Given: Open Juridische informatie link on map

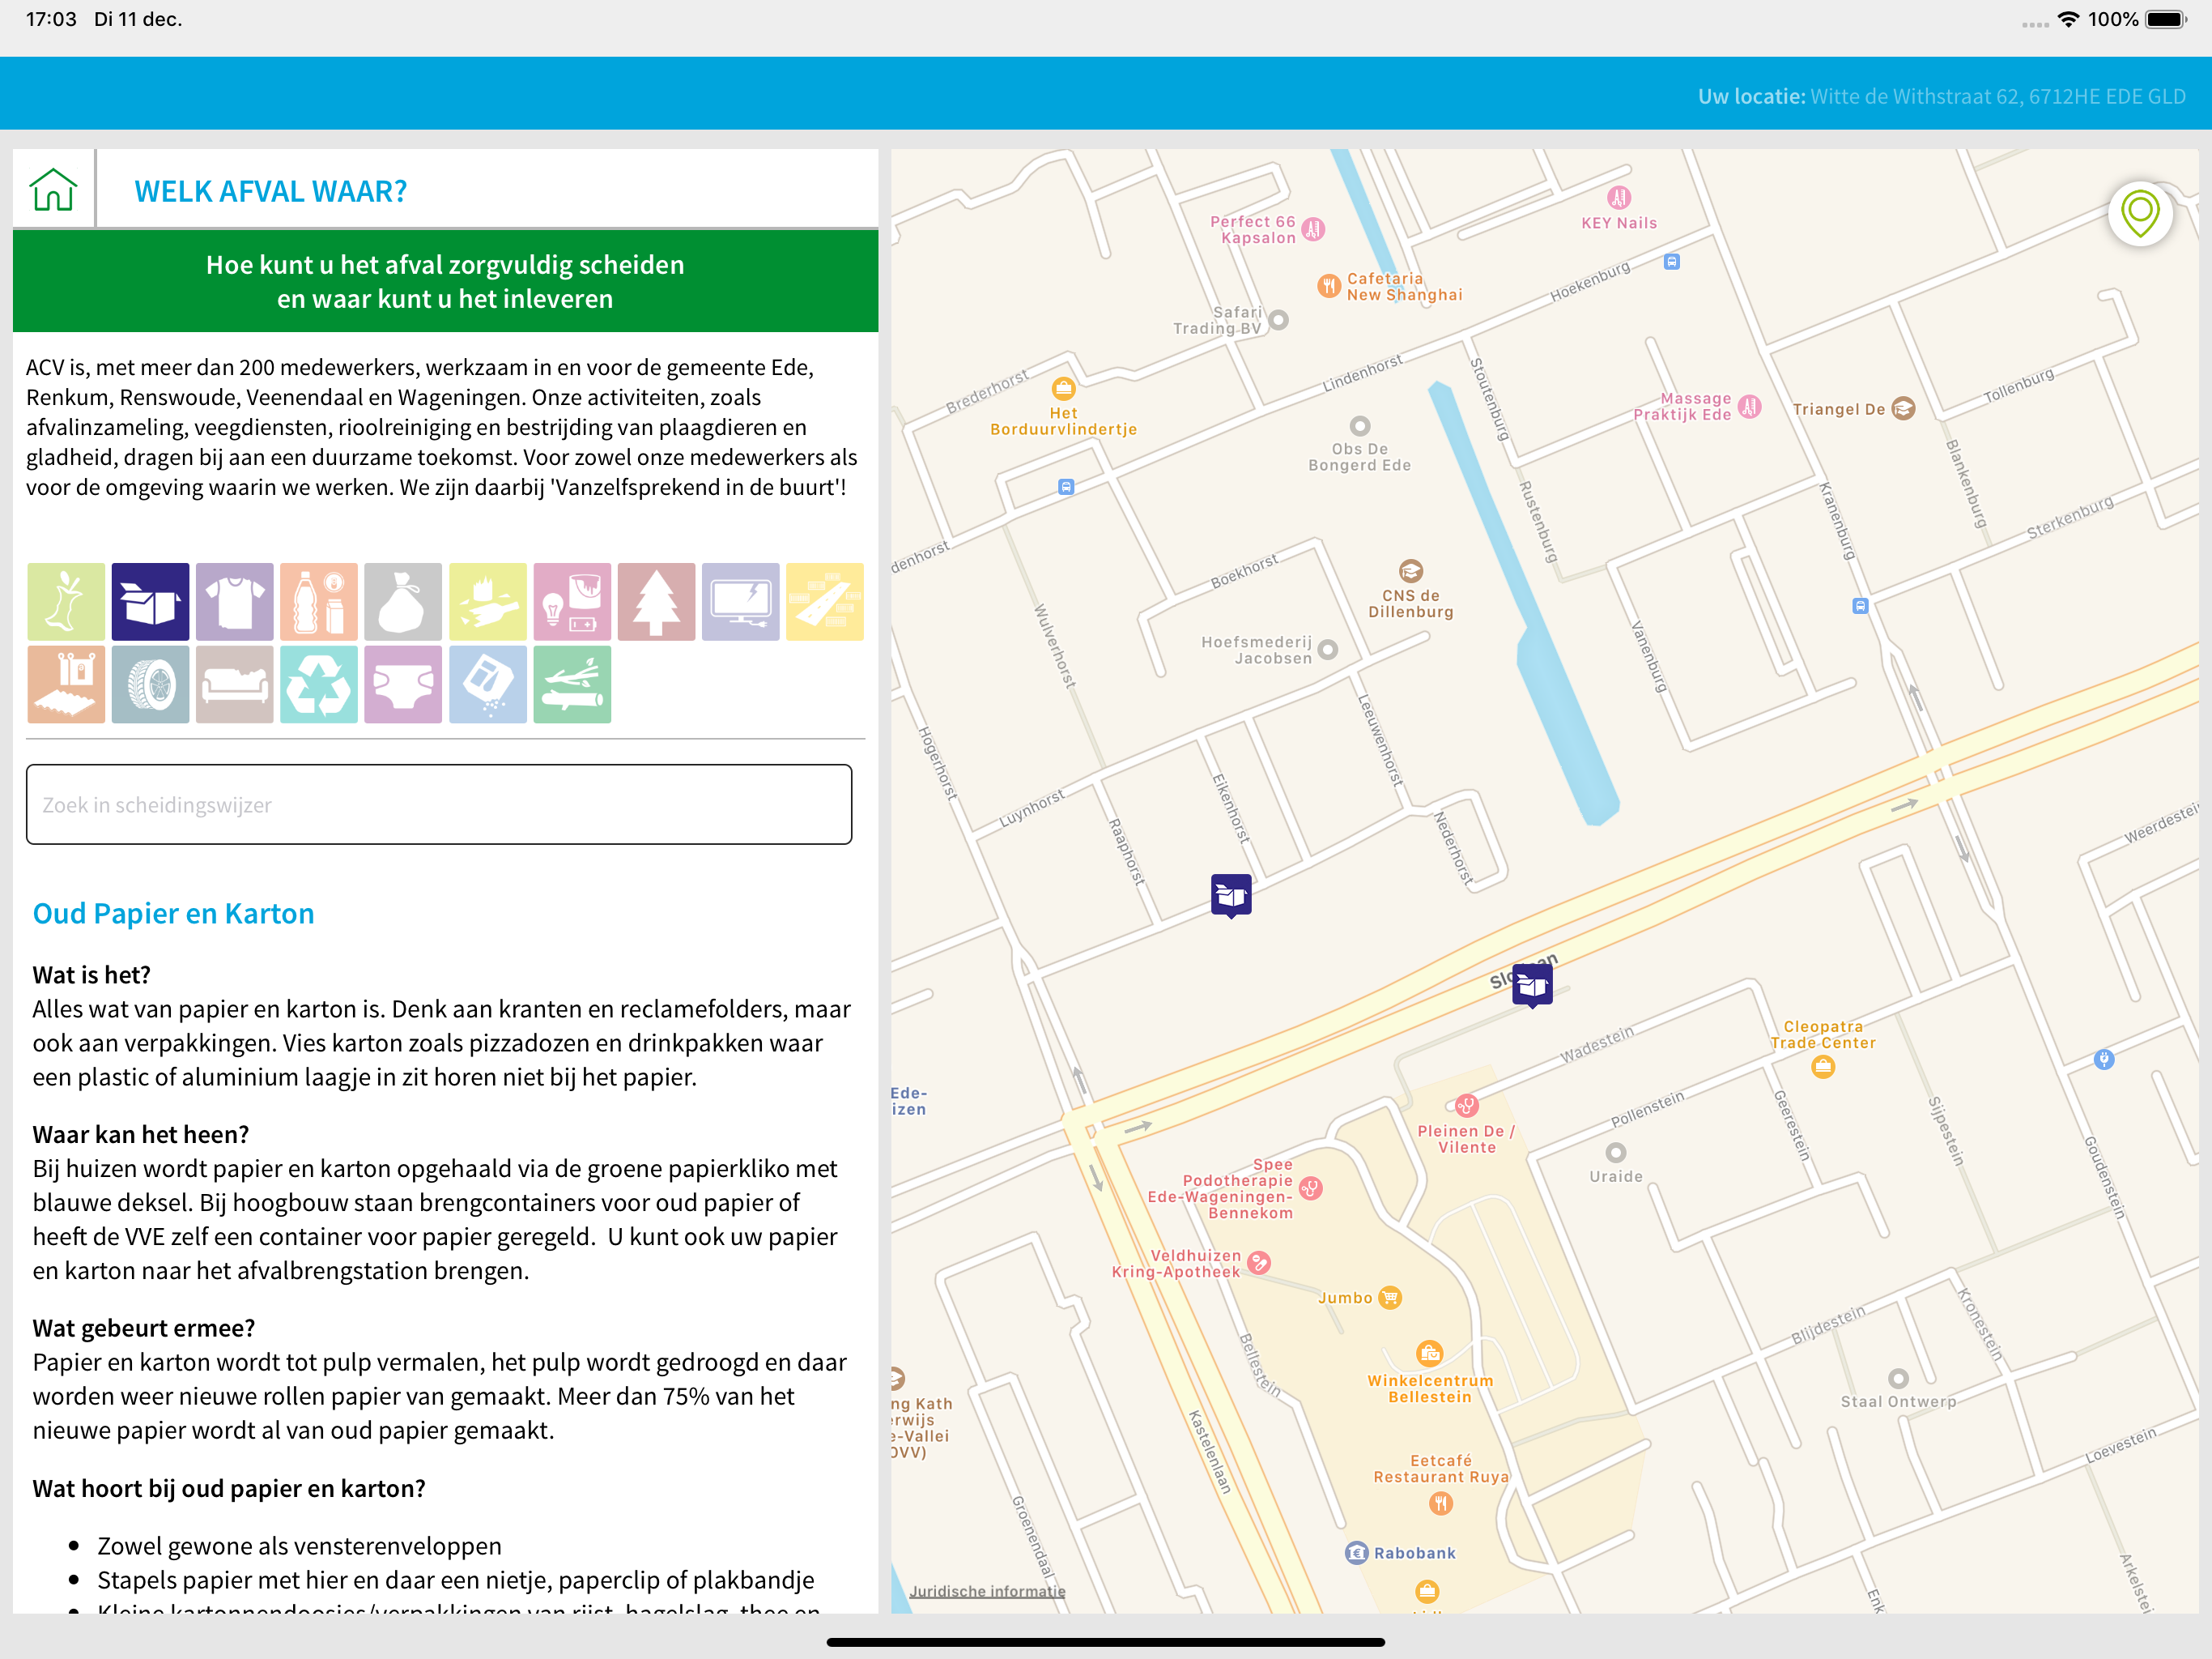Looking at the screenshot, I should pos(987,1591).
